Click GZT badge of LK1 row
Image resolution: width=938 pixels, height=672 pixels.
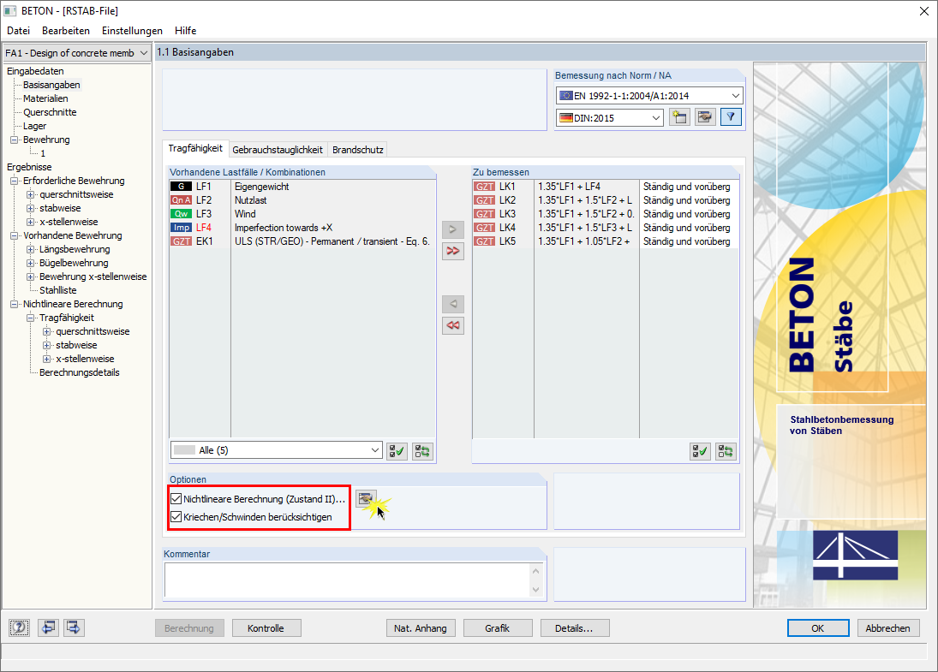[x=485, y=187]
